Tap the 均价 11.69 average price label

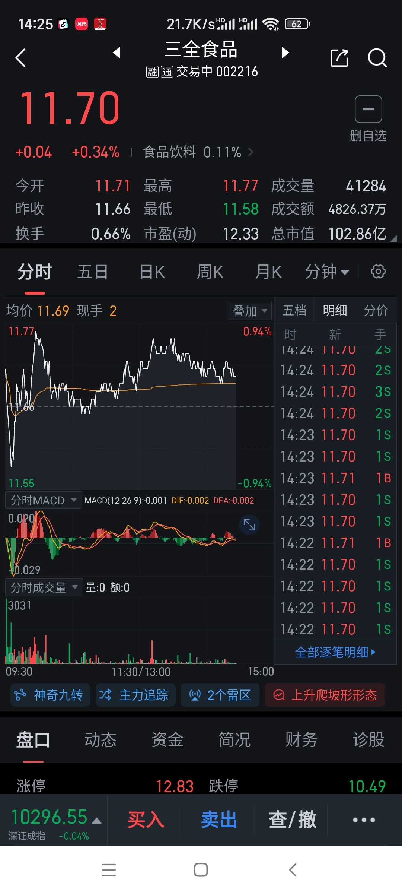[38, 311]
